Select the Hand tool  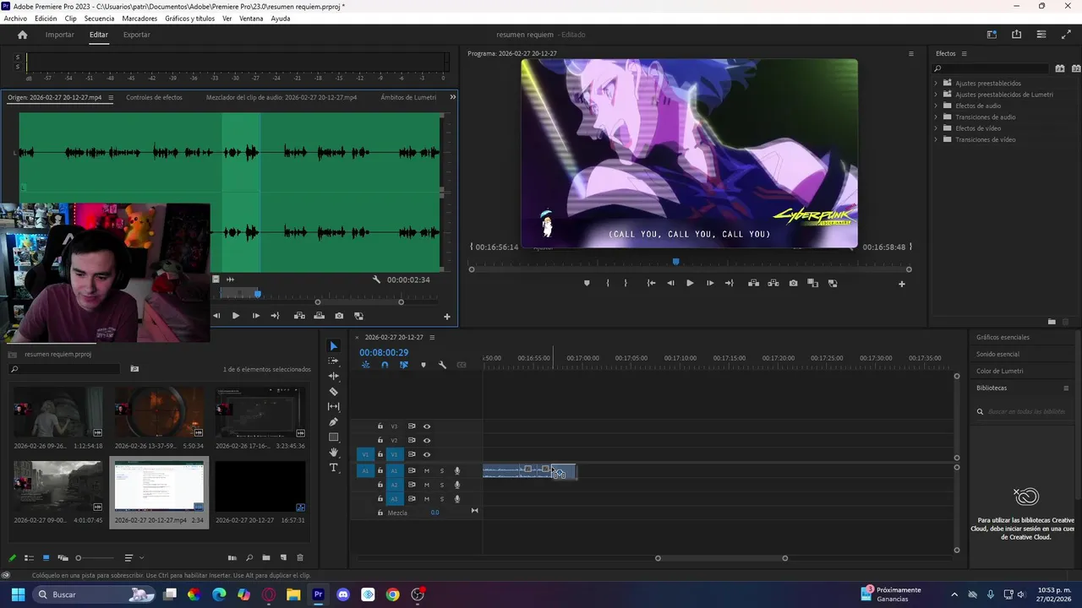click(x=333, y=452)
